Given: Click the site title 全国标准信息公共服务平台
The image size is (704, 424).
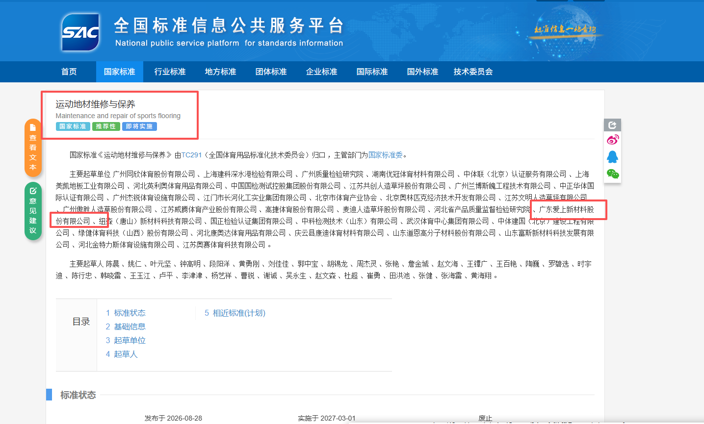Looking at the screenshot, I should pos(229,25).
